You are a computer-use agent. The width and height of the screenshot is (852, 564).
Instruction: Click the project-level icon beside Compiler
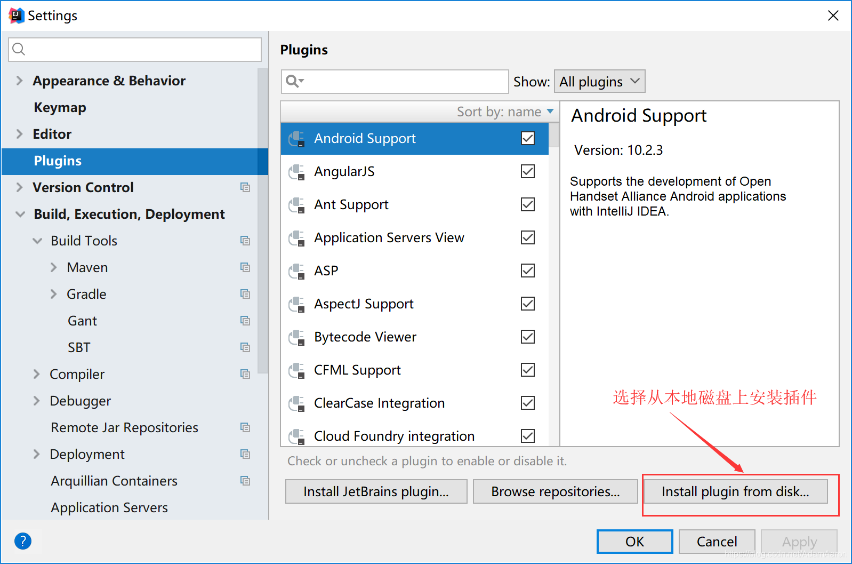pyautogui.click(x=245, y=374)
